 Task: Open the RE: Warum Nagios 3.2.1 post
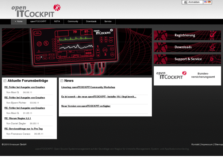(17, 118)
